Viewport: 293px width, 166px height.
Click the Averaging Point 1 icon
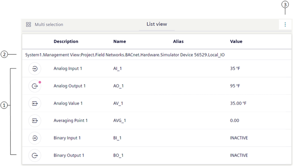35,121
